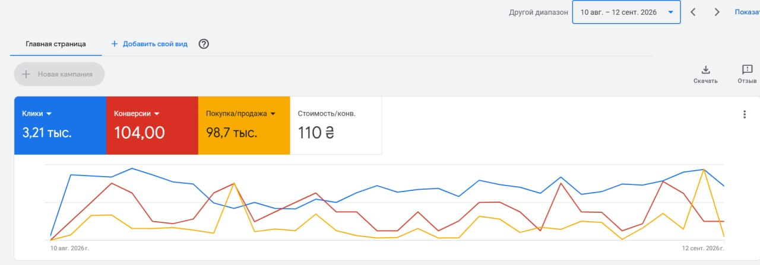Select the 'Стоимость/конв.' metric card
760x265 pixels.
click(x=336, y=126)
